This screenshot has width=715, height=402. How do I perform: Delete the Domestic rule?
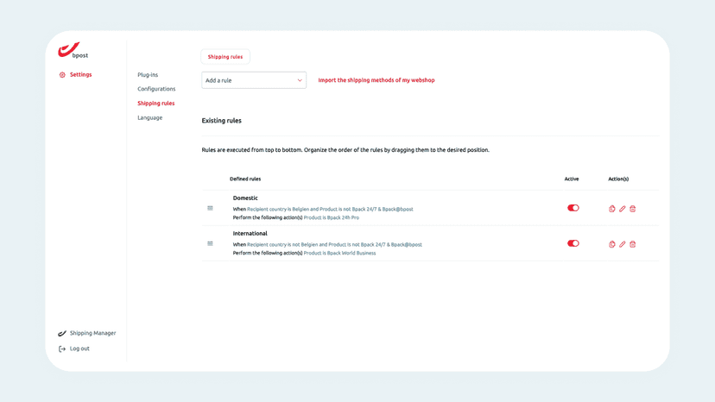632,209
